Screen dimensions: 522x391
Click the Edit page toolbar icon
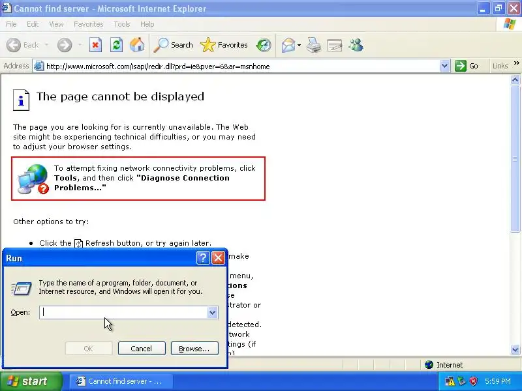[335, 45]
